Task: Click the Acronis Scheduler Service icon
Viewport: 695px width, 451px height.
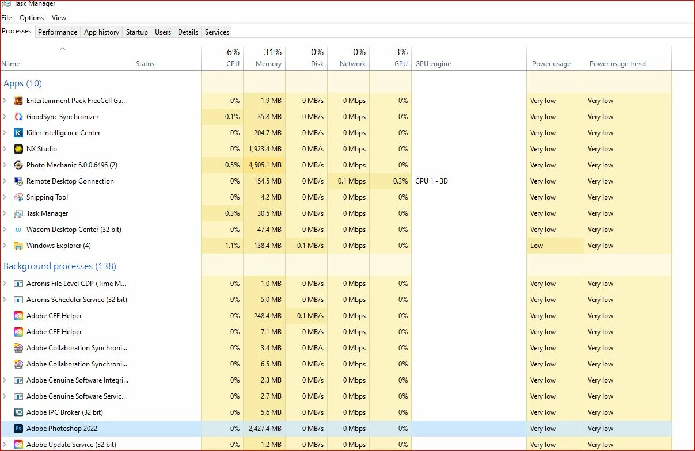Action: 18,300
